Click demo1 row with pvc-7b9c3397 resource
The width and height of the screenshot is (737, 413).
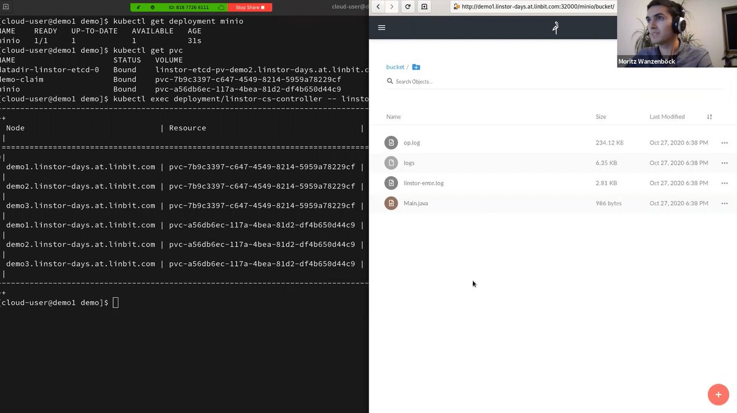184,167
